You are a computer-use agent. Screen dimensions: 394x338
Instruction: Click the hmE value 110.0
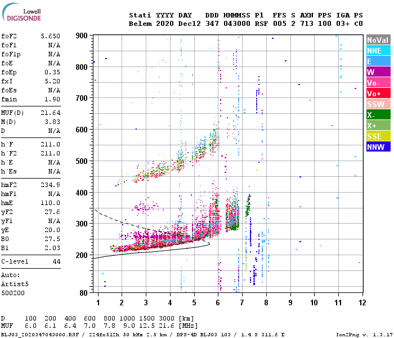[51, 203]
